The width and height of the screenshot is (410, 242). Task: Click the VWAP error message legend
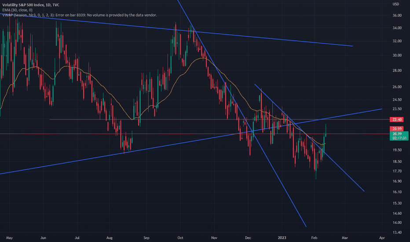tap(80, 15)
